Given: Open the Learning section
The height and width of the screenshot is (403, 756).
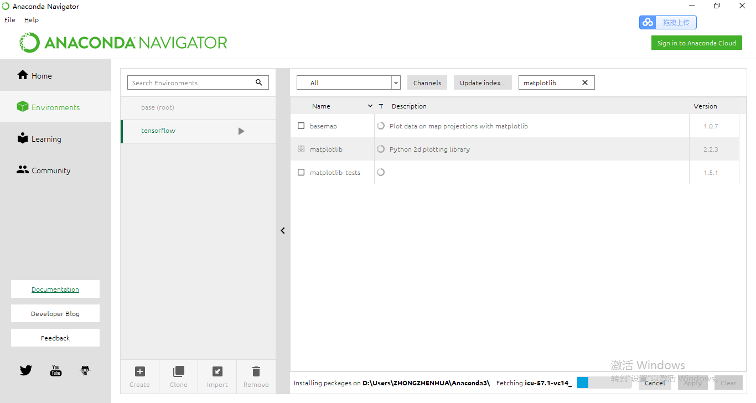Looking at the screenshot, I should click(x=55, y=139).
